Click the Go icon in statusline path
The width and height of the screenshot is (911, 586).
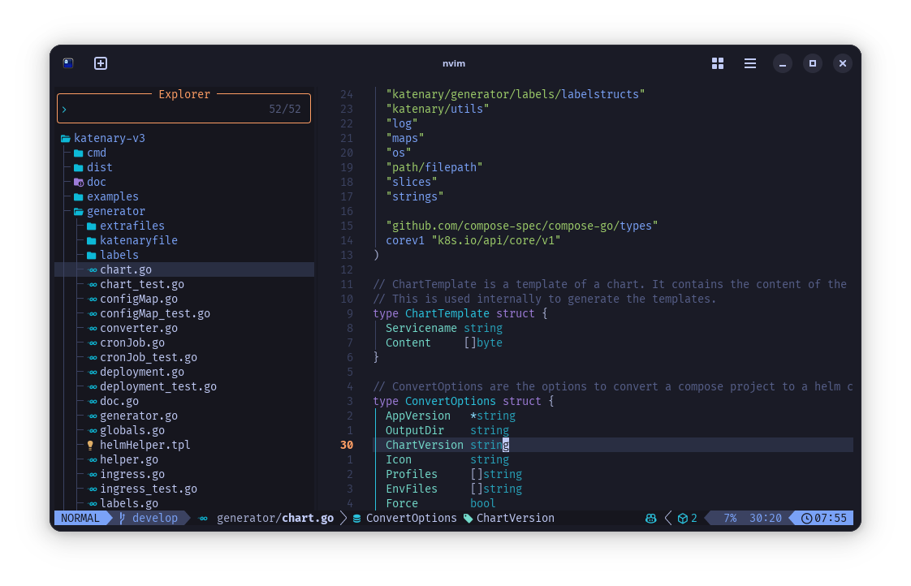tap(203, 518)
